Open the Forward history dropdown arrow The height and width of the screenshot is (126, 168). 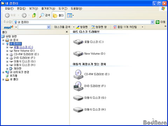point(29,15)
